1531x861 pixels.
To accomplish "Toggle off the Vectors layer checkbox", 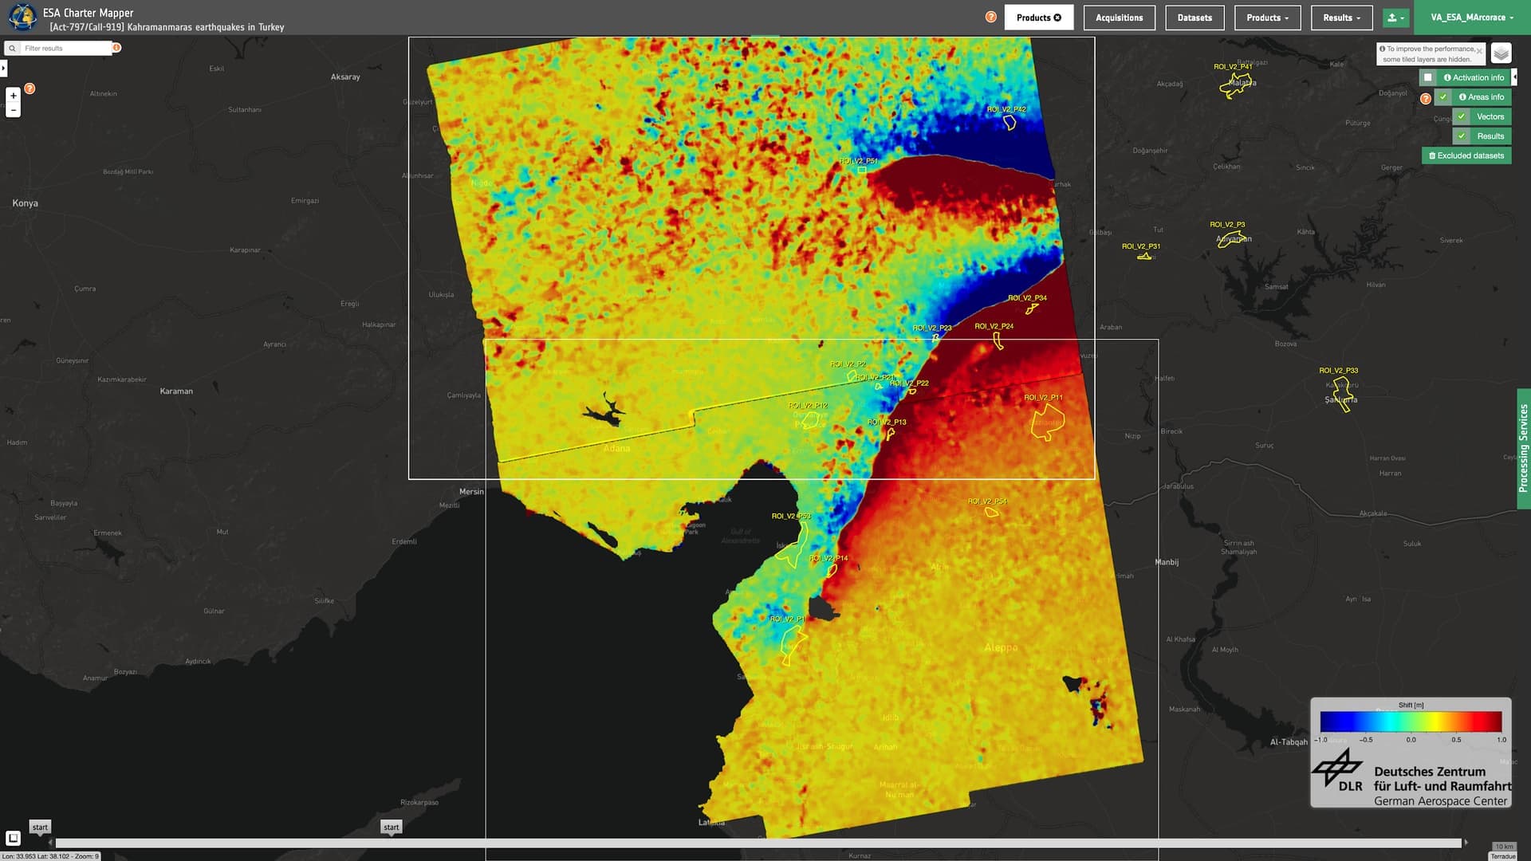I will pyautogui.click(x=1462, y=116).
